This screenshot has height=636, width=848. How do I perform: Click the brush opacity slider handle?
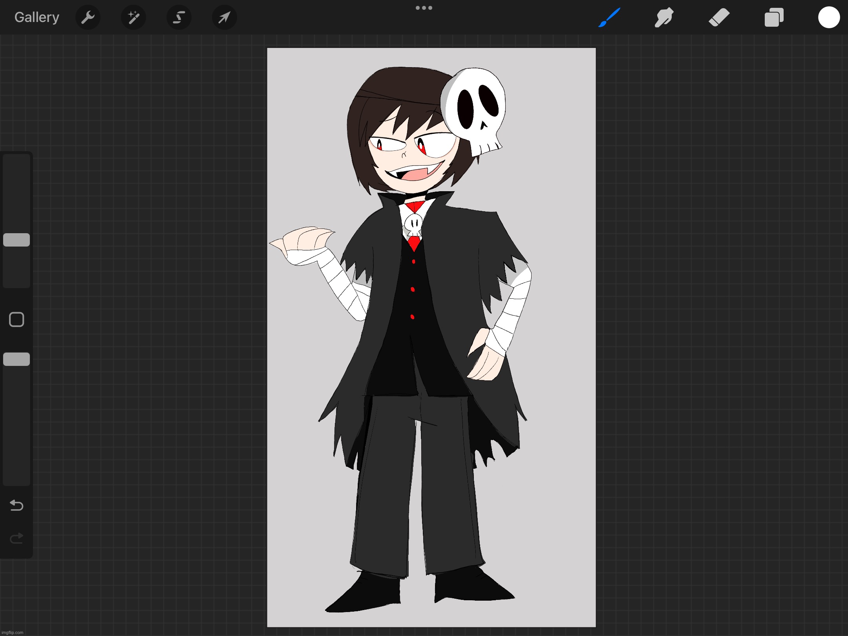point(16,359)
